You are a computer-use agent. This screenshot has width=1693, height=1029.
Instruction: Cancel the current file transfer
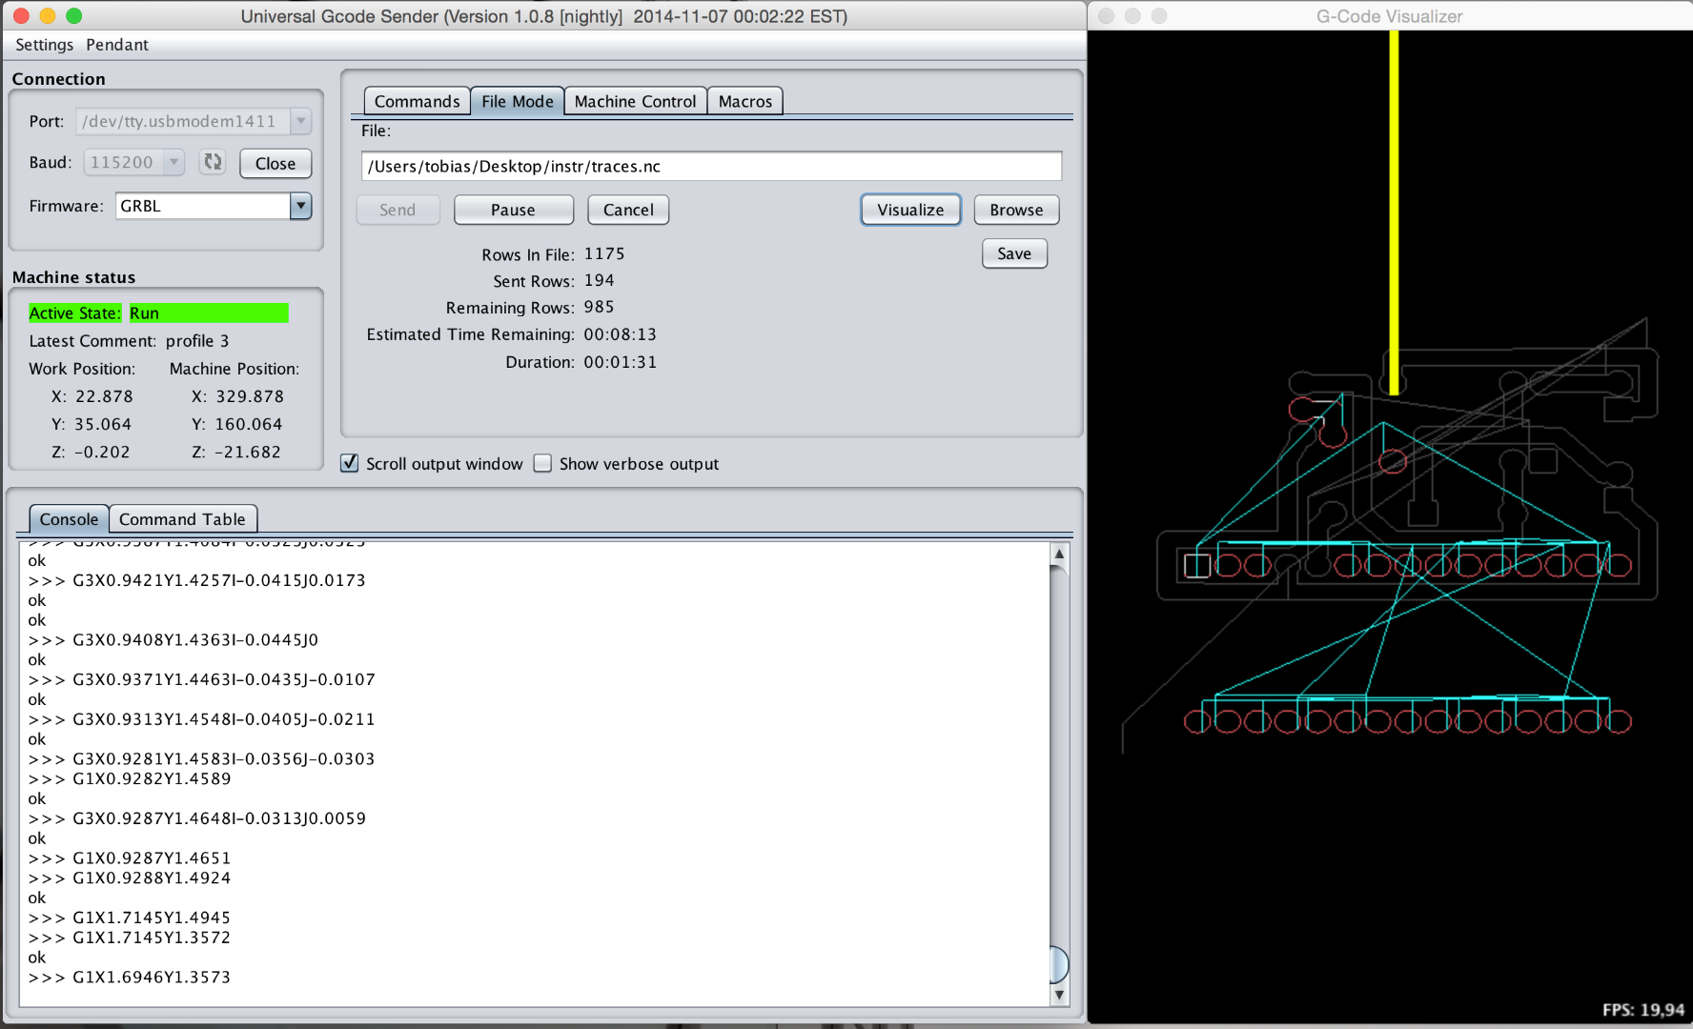coord(627,210)
